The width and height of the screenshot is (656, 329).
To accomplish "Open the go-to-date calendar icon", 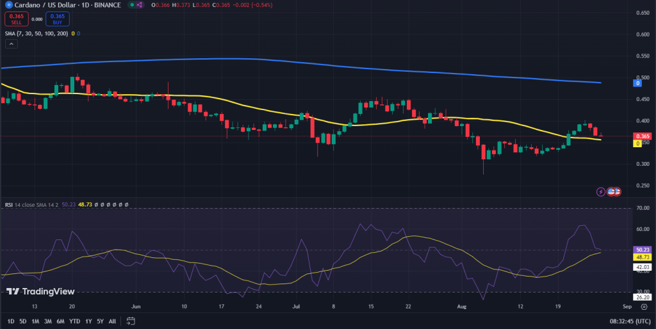I will tap(131, 321).
